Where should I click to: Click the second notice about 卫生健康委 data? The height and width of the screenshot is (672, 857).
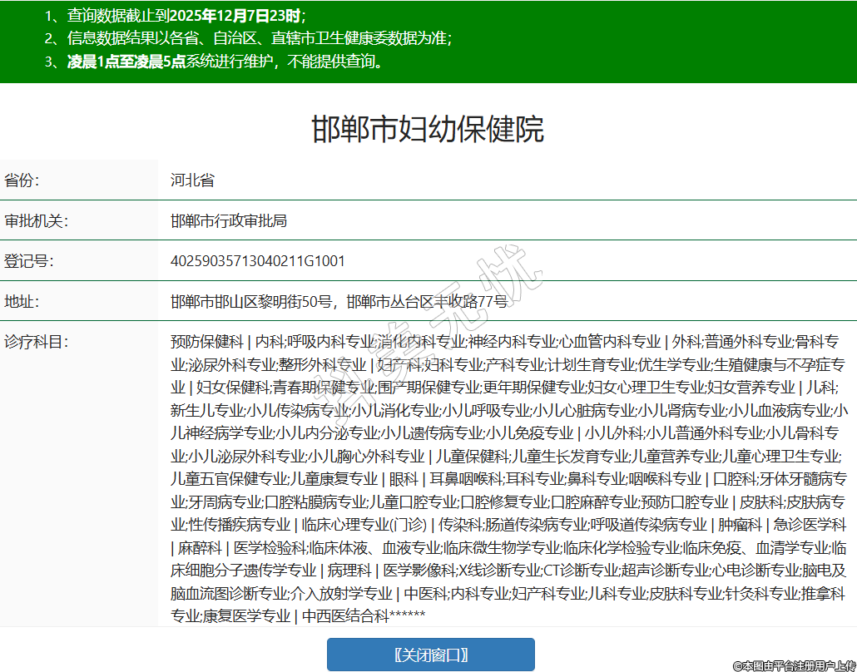[x=258, y=38]
